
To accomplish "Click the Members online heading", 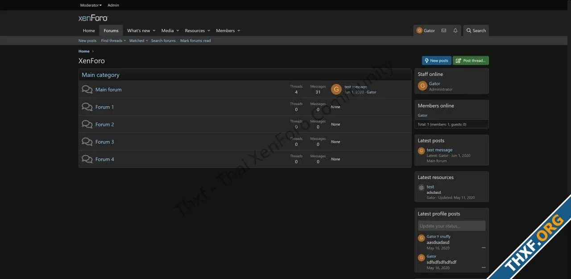I will click(x=436, y=106).
